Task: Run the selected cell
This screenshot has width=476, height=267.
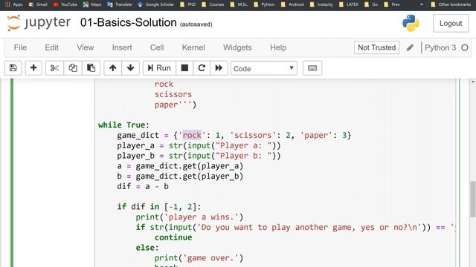Action: [159, 67]
